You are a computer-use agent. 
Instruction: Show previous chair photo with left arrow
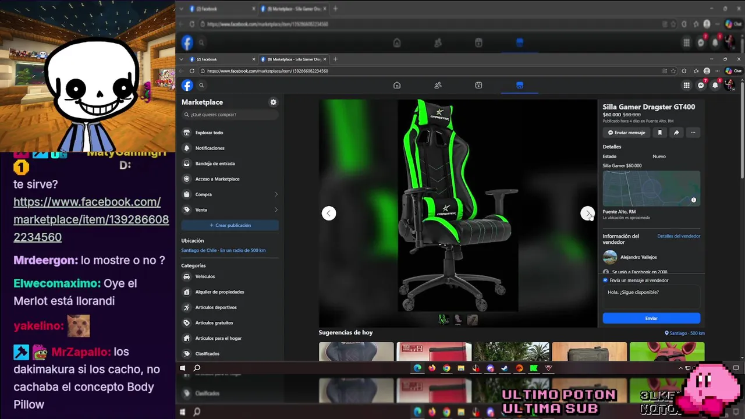(329, 213)
